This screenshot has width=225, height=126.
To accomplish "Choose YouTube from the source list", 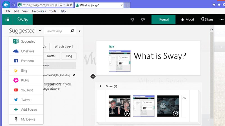I will [x=26, y=90].
